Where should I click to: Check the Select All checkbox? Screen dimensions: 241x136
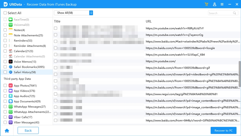click(5, 13)
